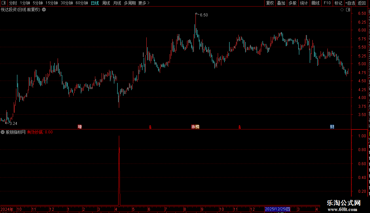
Task: Open 多周期 multi-period view
Action: pyautogui.click(x=130, y=3)
